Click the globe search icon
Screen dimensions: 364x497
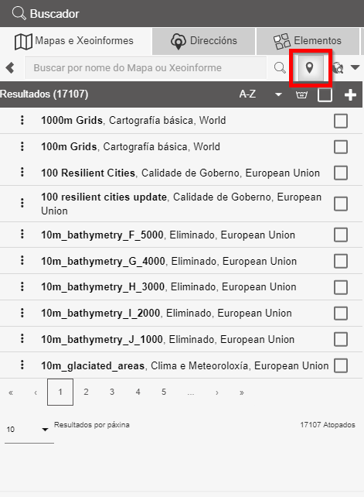tap(338, 67)
